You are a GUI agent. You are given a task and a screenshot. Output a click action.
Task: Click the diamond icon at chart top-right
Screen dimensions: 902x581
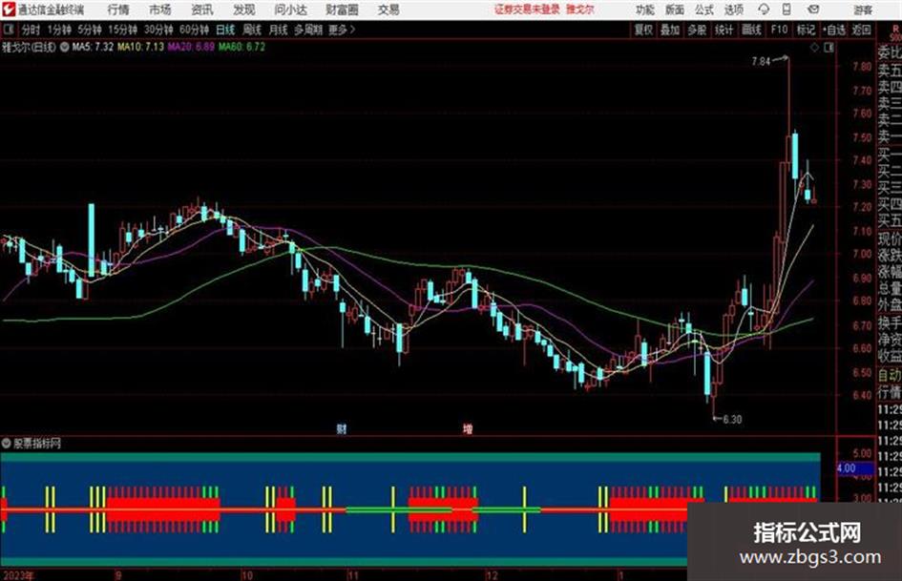click(x=814, y=48)
